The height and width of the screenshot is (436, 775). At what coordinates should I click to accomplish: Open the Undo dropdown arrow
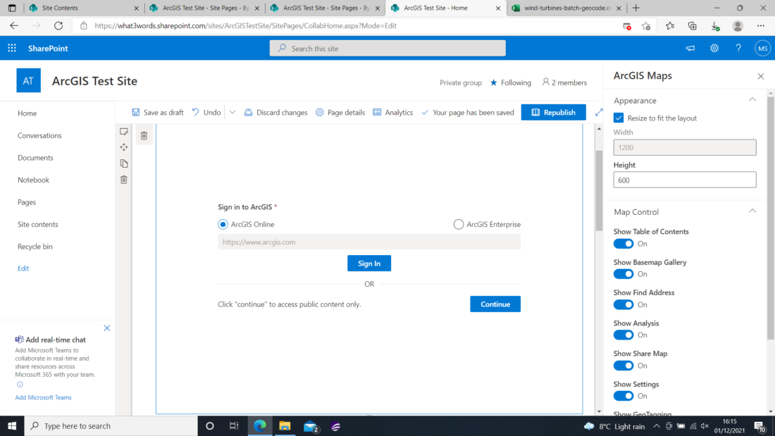pyautogui.click(x=232, y=112)
